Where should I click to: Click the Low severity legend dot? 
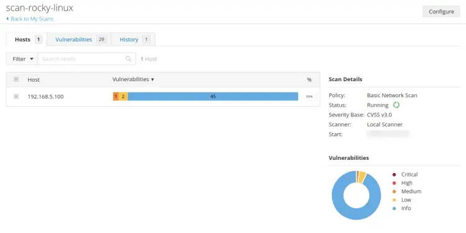click(394, 200)
